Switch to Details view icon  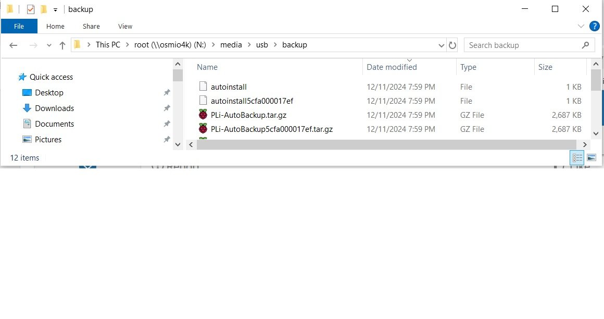coord(577,157)
